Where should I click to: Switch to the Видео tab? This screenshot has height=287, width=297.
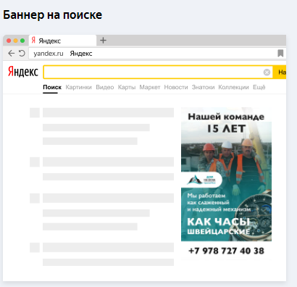pyautogui.click(x=105, y=87)
